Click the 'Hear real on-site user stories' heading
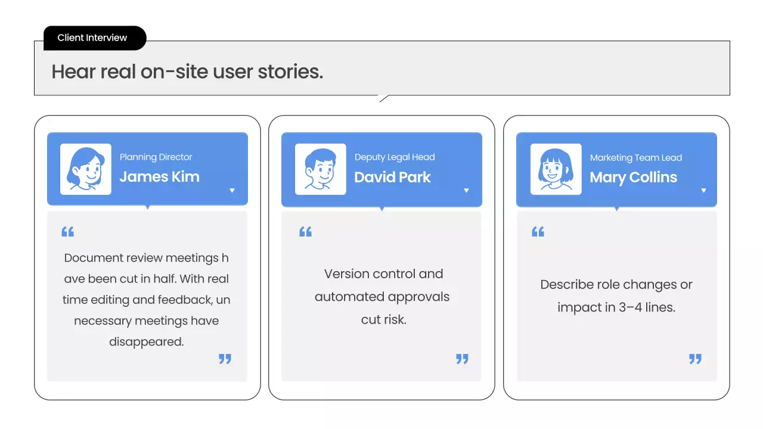Viewport: 763px width, 429px height. coord(187,71)
